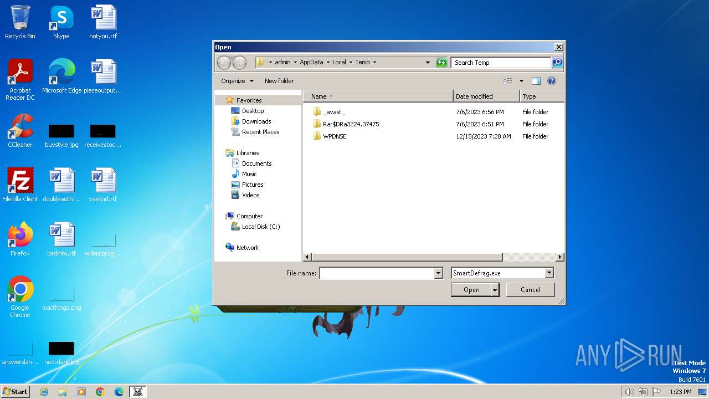Select Music library
Image resolution: width=709 pixels, height=399 pixels.
coord(249,174)
